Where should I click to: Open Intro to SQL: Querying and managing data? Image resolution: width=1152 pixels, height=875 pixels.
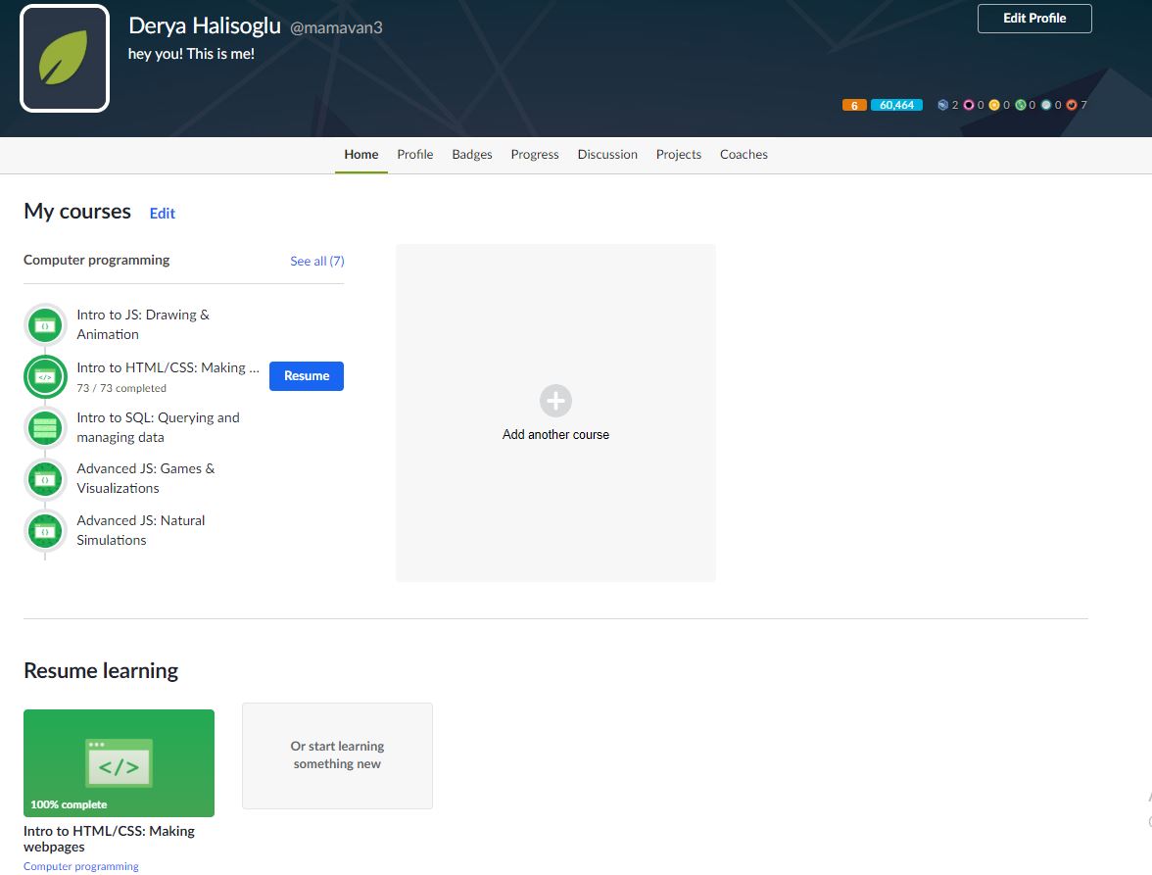tap(158, 427)
